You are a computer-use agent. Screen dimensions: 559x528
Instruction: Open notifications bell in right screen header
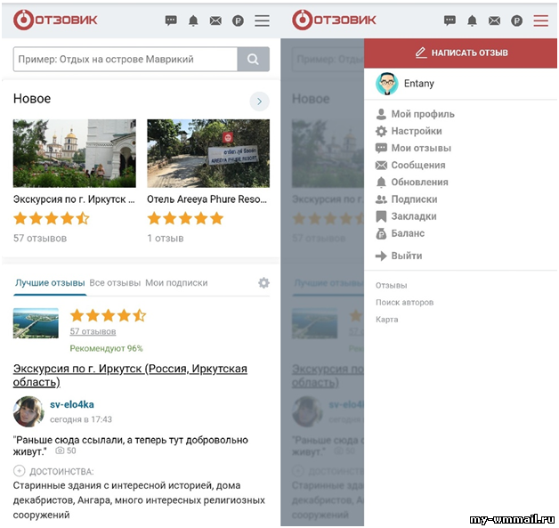[472, 20]
